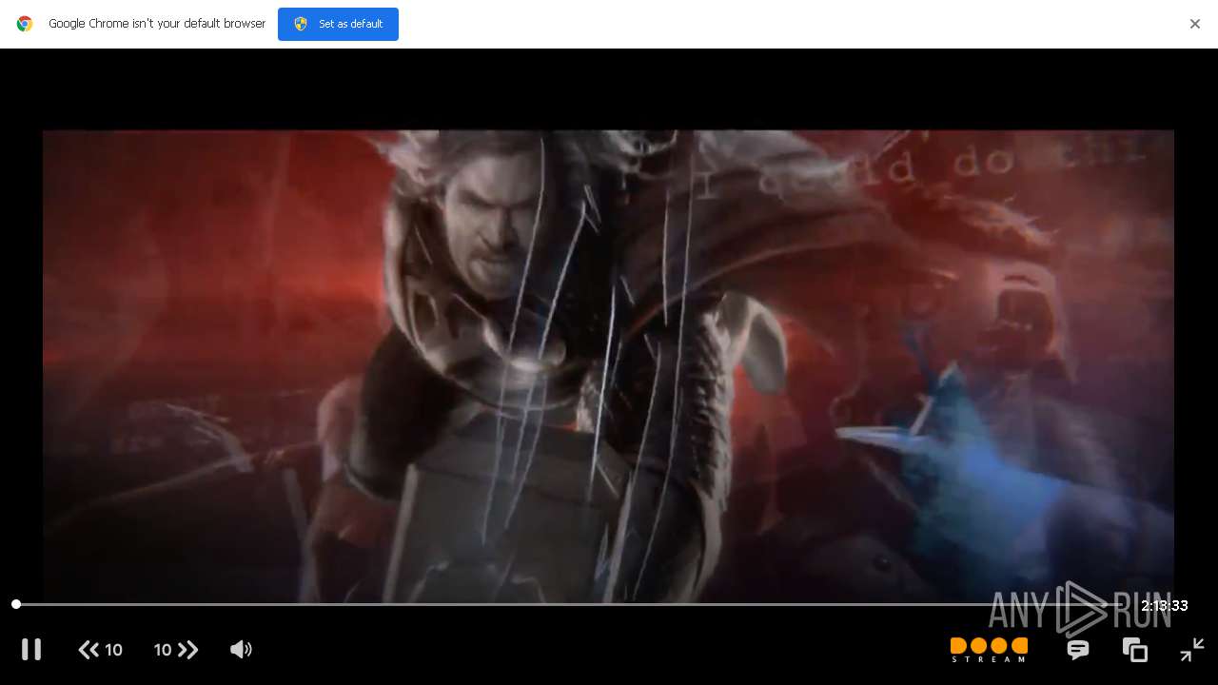1218x685 pixels.
Task: Open picture-in-picture mode
Action: pyautogui.click(x=1135, y=650)
